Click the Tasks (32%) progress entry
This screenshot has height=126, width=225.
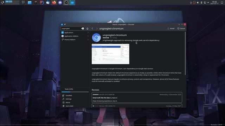coord(75,89)
